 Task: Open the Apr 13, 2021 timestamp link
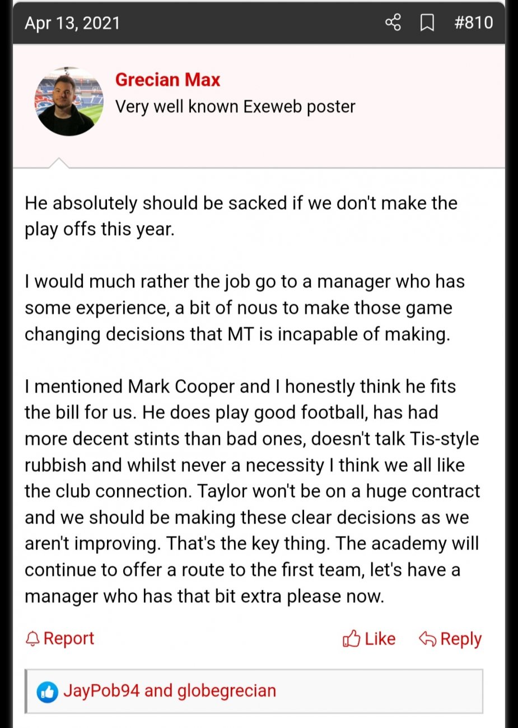coord(72,23)
